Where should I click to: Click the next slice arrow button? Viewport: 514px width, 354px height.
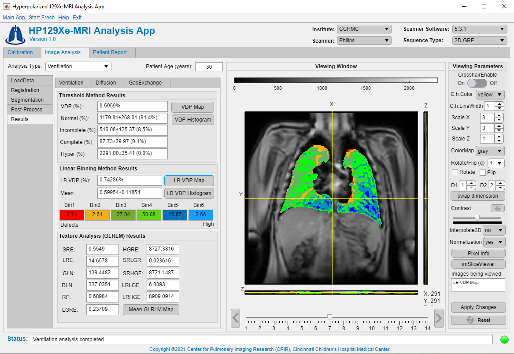click(x=438, y=318)
